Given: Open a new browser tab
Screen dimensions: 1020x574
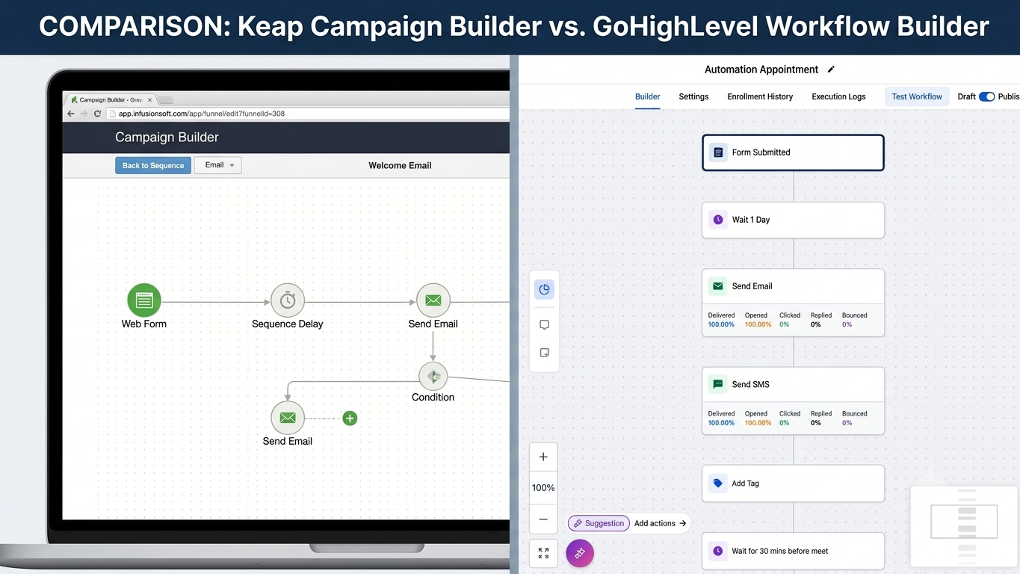Looking at the screenshot, I should click(166, 100).
